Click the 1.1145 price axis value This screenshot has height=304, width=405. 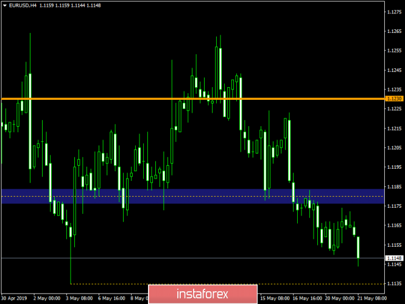pyautogui.click(x=395, y=264)
